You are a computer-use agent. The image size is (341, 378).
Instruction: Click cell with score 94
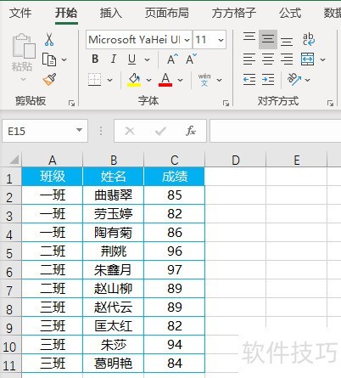tap(175, 345)
